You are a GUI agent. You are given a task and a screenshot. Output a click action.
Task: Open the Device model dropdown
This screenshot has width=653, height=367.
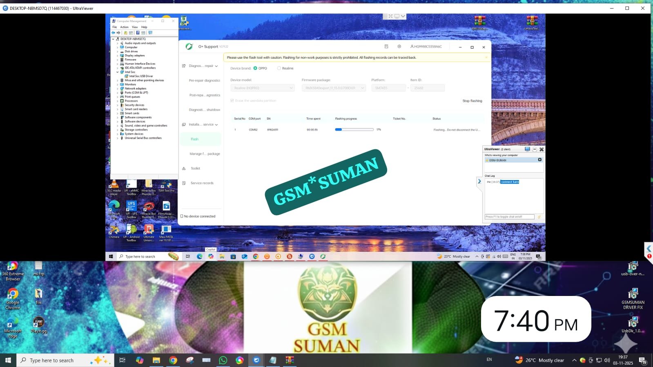click(x=262, y=88)
